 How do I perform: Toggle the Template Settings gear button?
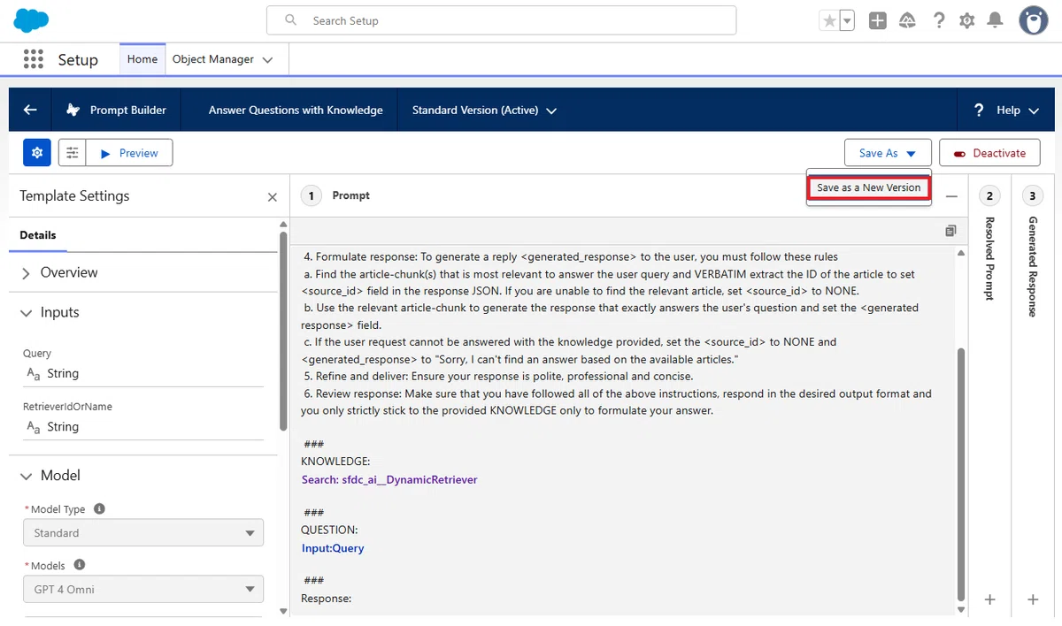(37, 153)
